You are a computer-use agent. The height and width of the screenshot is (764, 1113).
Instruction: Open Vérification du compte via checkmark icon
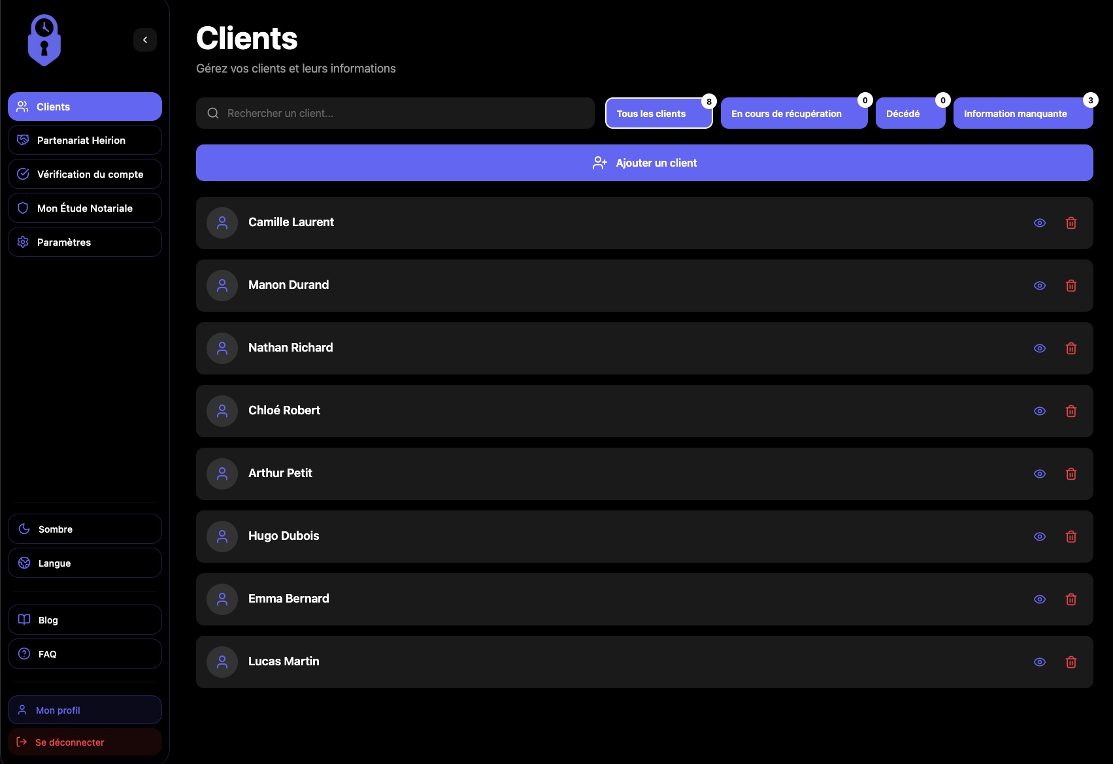pos(22,174)
